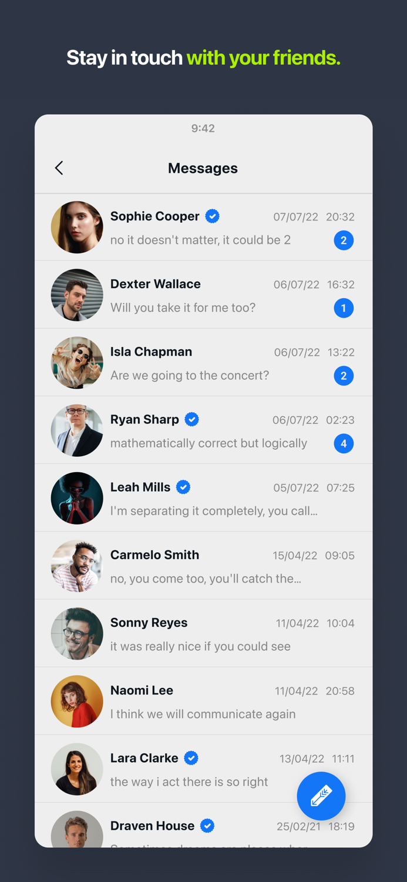Open Leah Mills message preview text
407x882 pixels.
click(x=214, y=511)
